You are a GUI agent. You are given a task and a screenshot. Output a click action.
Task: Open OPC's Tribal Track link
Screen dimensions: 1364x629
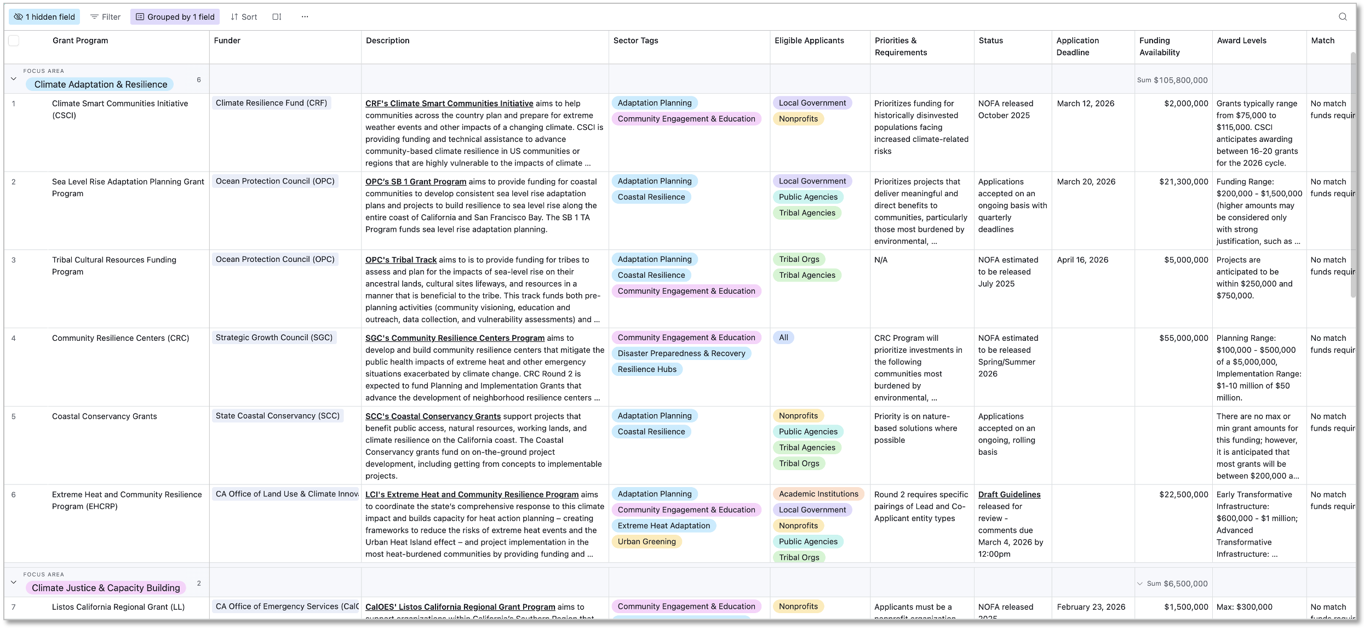click(x=400, y=260)
